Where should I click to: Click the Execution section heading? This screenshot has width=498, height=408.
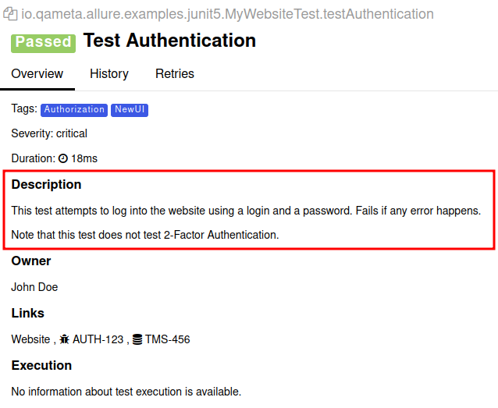click(x=41, y=365)
